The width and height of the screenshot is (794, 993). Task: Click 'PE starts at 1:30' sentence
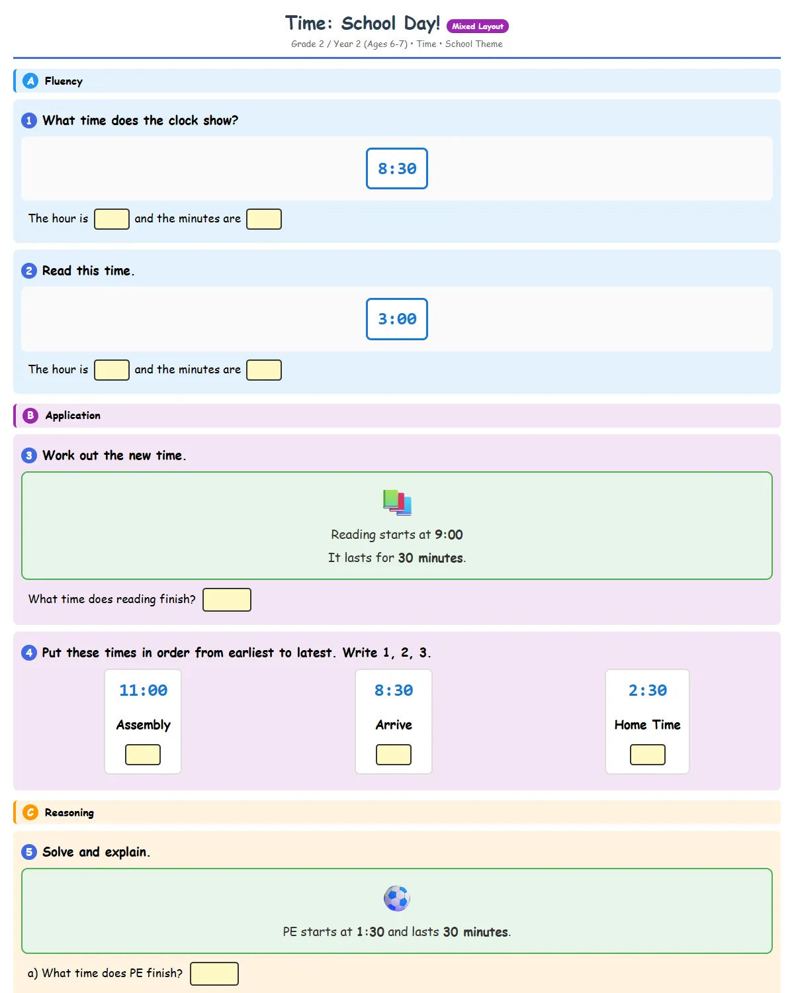pos(397,931)
